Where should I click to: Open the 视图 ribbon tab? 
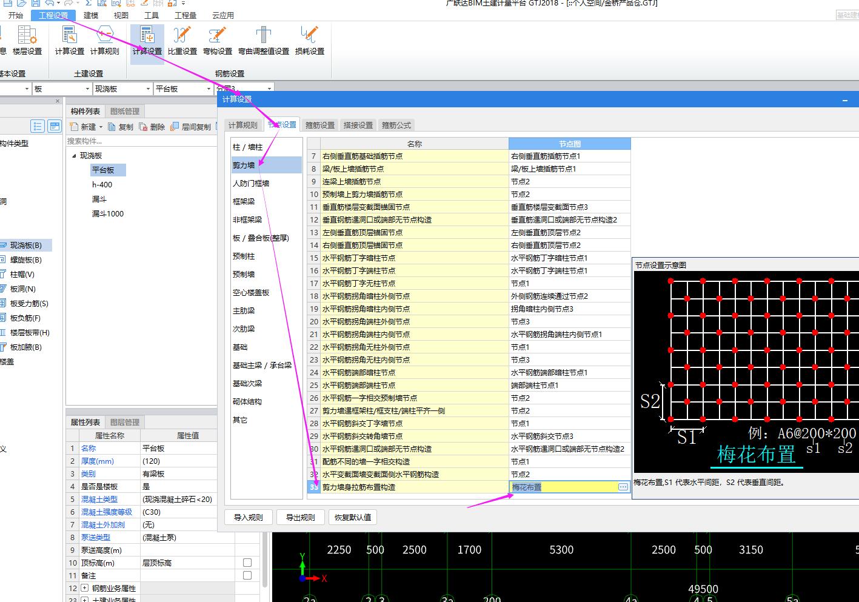click(121, 15)
